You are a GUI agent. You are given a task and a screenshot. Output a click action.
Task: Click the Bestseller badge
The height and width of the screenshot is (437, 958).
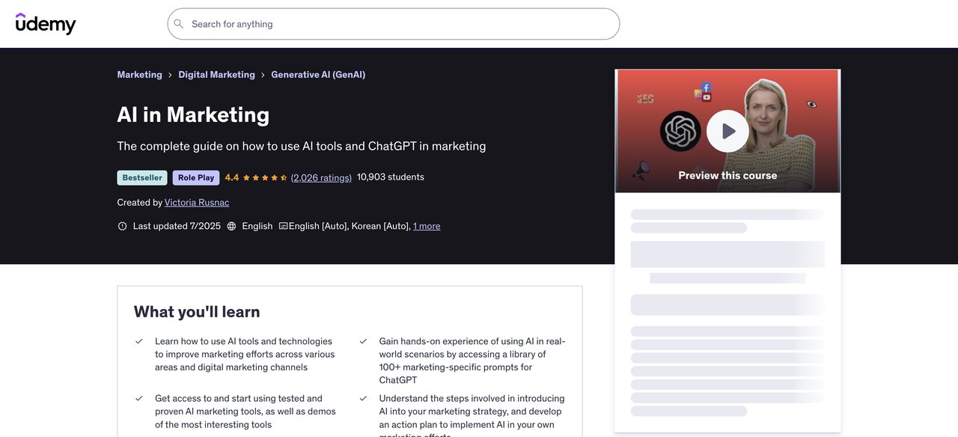coord(142,178)
